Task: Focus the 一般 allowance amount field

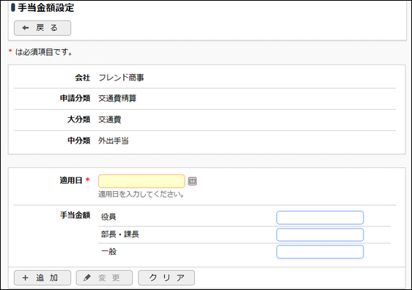Action: pyautogui.click(x=320, y=252)
